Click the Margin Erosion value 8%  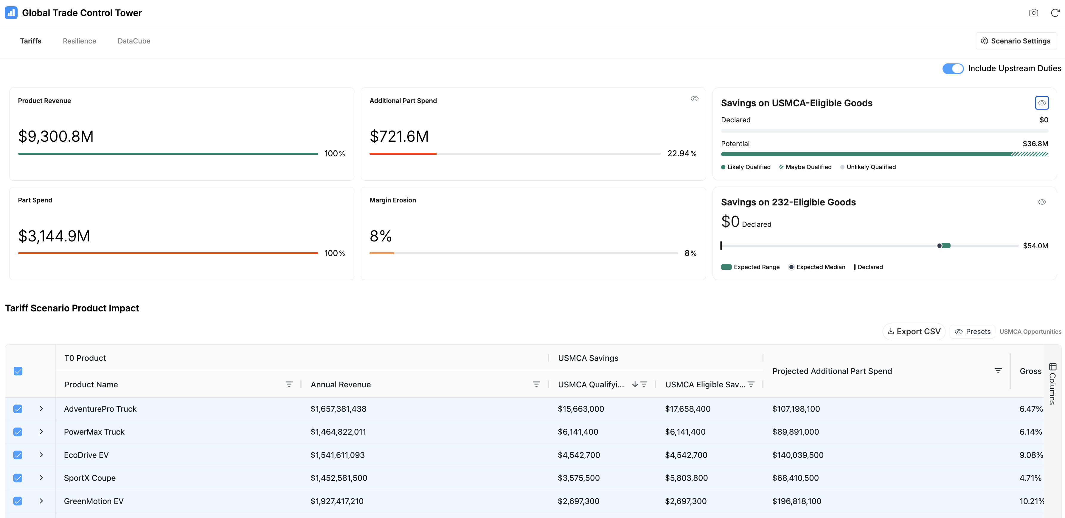(x=381, y=236)
